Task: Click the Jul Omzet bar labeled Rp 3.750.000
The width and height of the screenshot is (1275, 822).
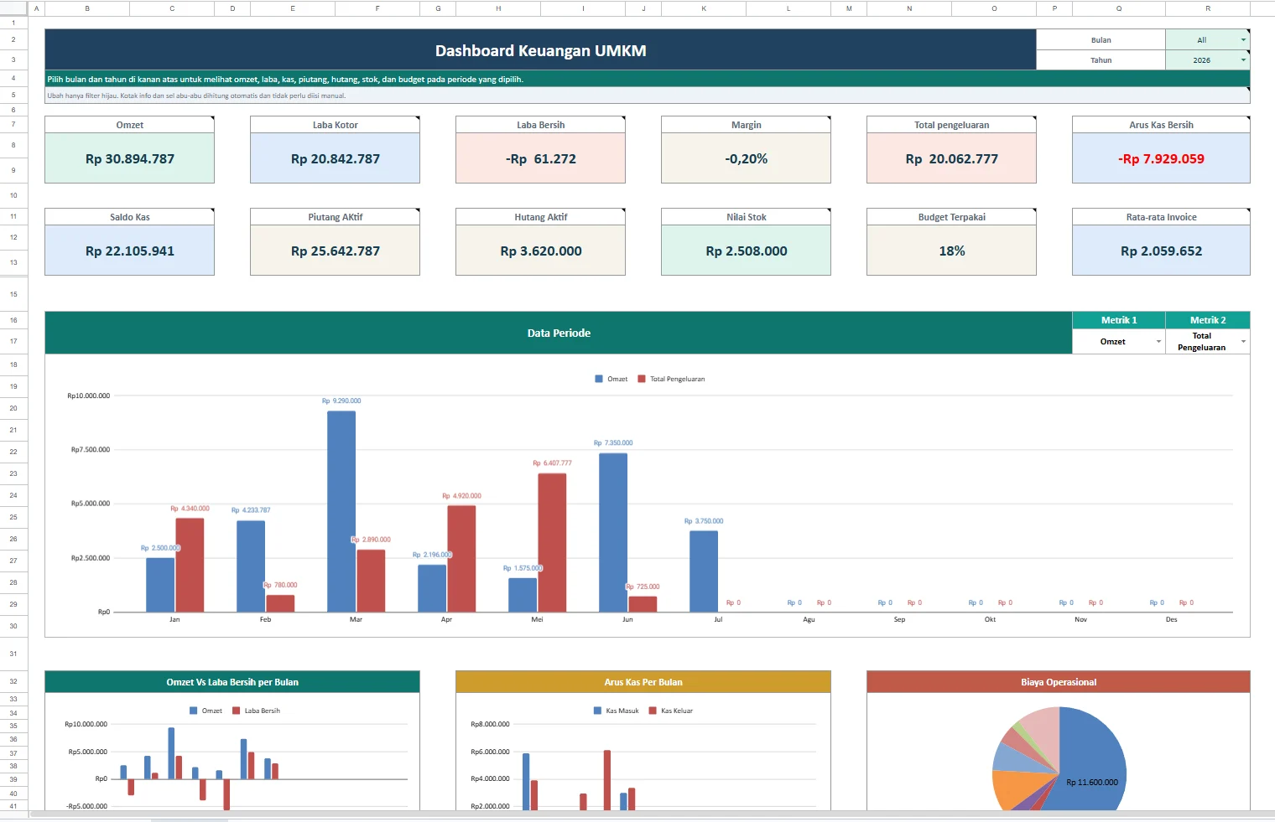Action: pos(704,571)
